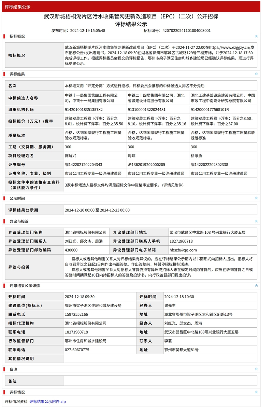
Task: Click the 工期 label cell
Action: [34, 147]
